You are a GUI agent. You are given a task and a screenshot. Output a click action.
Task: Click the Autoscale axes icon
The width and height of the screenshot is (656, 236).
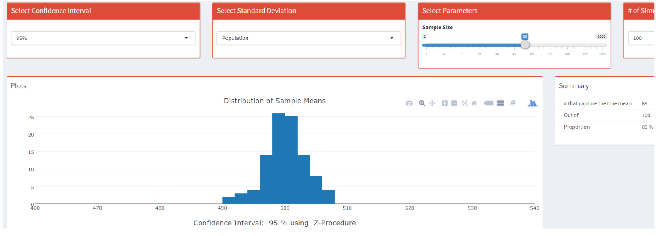(x=464, y=103)
